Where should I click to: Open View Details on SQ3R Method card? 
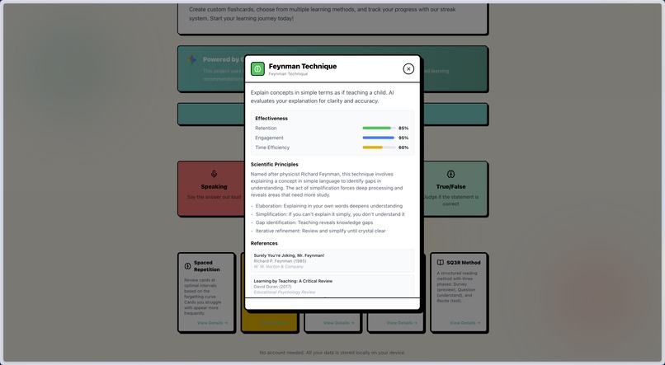465,323
